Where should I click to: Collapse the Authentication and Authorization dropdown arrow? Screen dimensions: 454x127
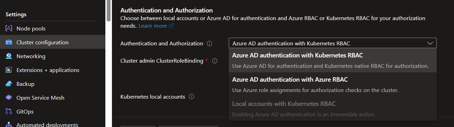click(x=430, y=43)
